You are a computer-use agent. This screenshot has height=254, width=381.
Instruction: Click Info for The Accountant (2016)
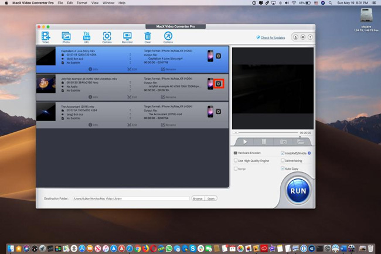point(93,125)
